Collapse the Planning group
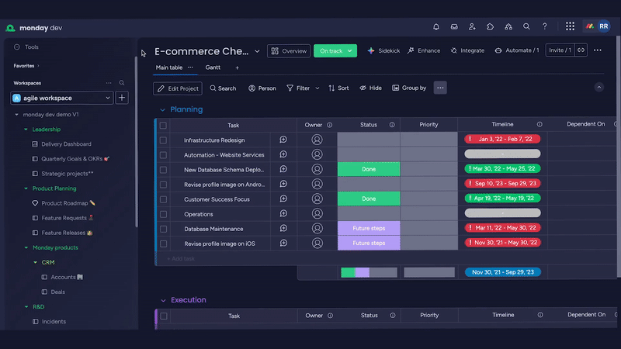621x349 pixels. coord(162,109)
